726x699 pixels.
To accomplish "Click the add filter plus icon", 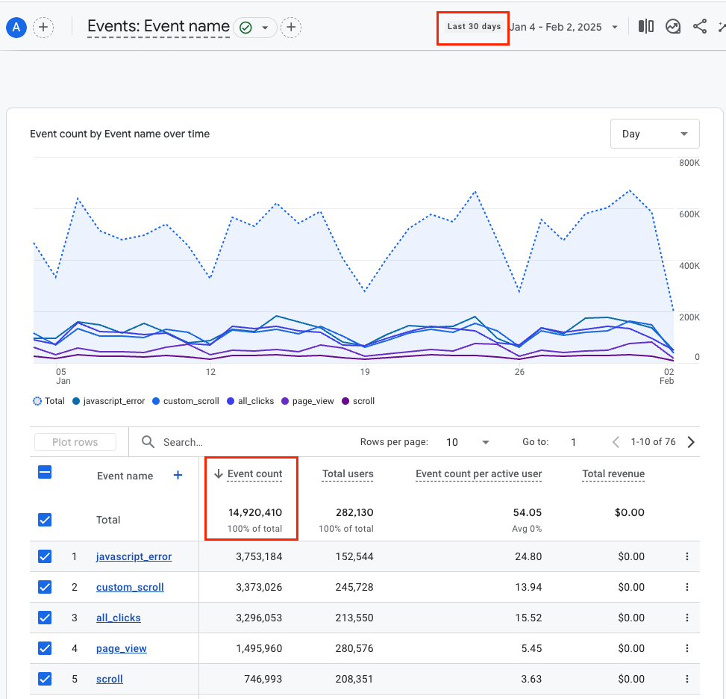I will (x=291, y=28).
